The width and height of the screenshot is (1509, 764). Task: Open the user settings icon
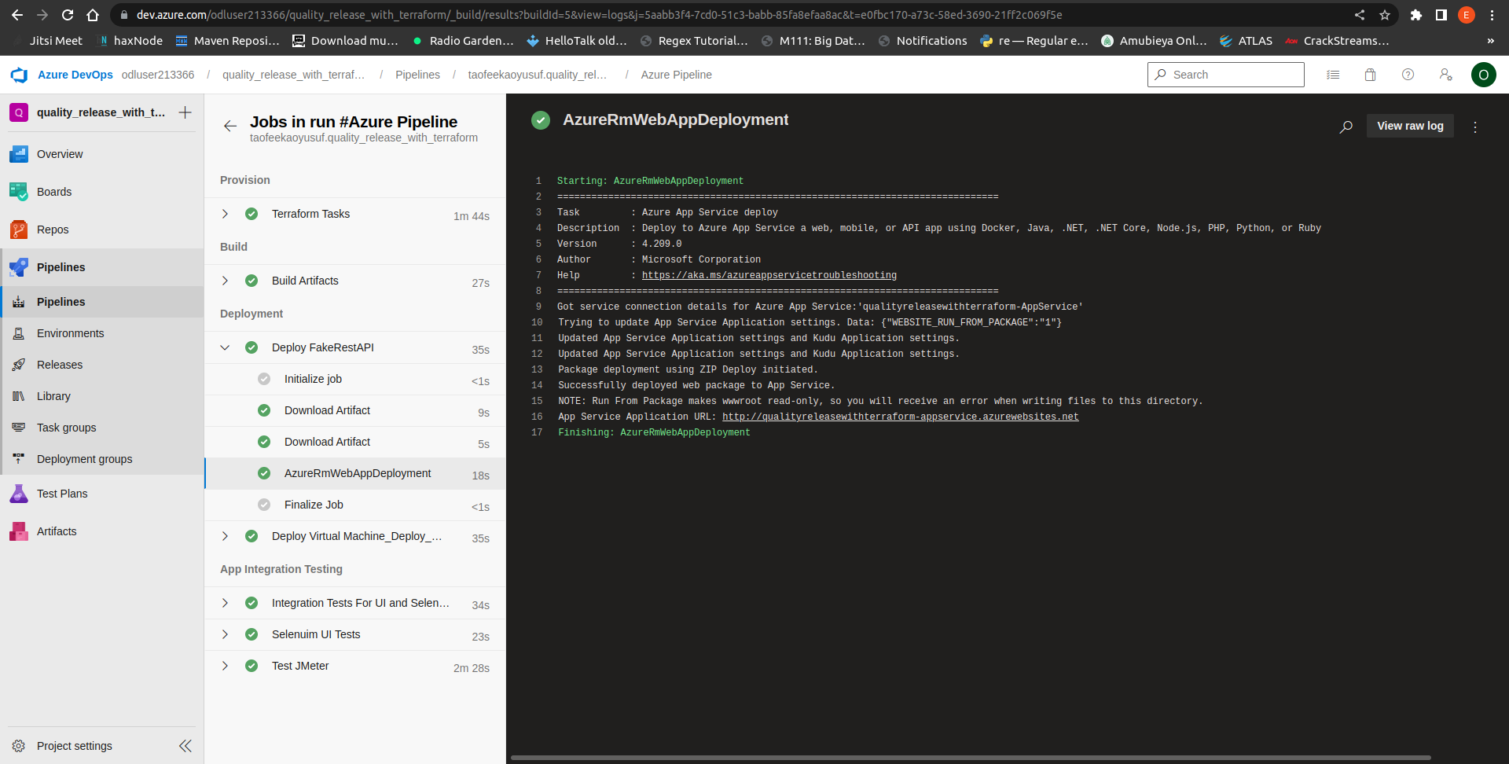coord(1446,75)
